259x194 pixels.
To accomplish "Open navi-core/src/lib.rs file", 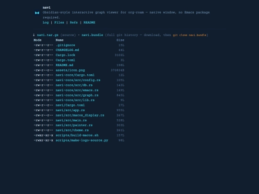I will [x=75, y=100].
